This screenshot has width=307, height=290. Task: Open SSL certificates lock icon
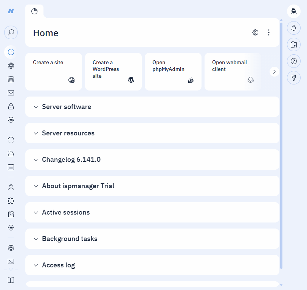11,106
